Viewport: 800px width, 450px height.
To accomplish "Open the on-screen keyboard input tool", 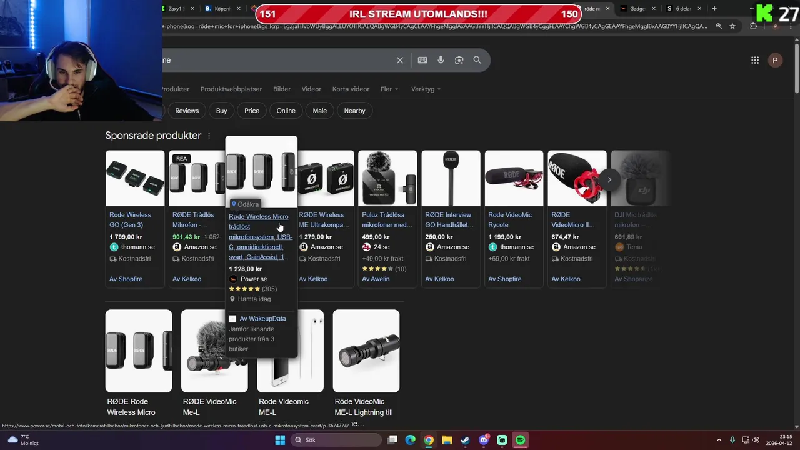I will pyautogui.click(x=422, y=60).
